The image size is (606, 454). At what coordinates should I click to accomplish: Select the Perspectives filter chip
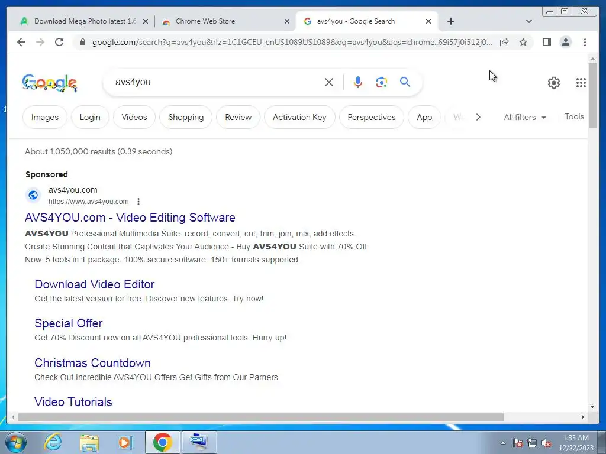click(x=372, y=118)
